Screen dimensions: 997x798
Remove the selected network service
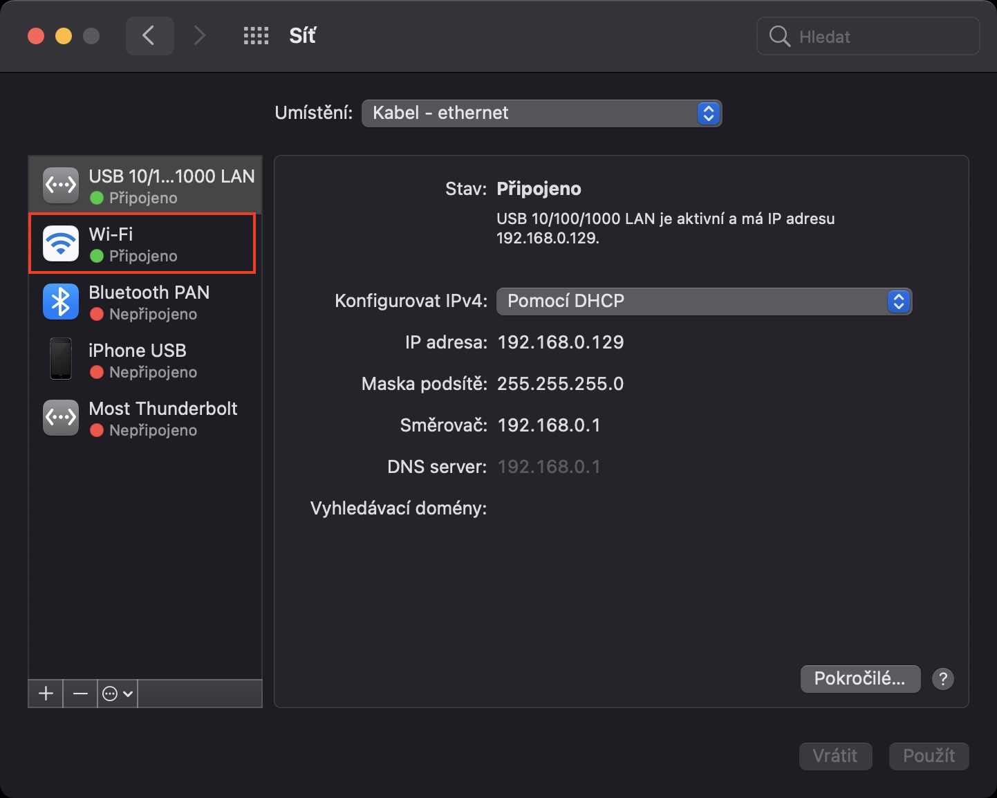click(80, 694)
